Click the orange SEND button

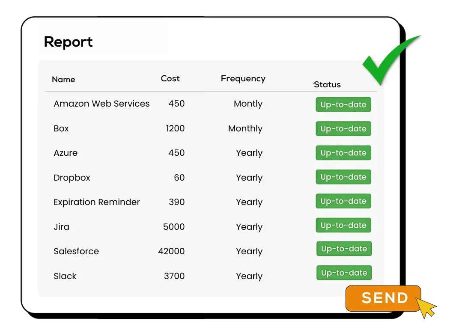tap(383, 298)
